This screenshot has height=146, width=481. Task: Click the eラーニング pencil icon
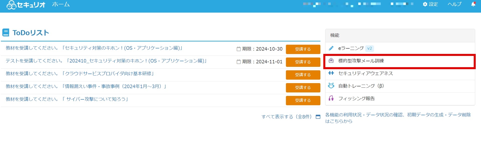point(331,48)
